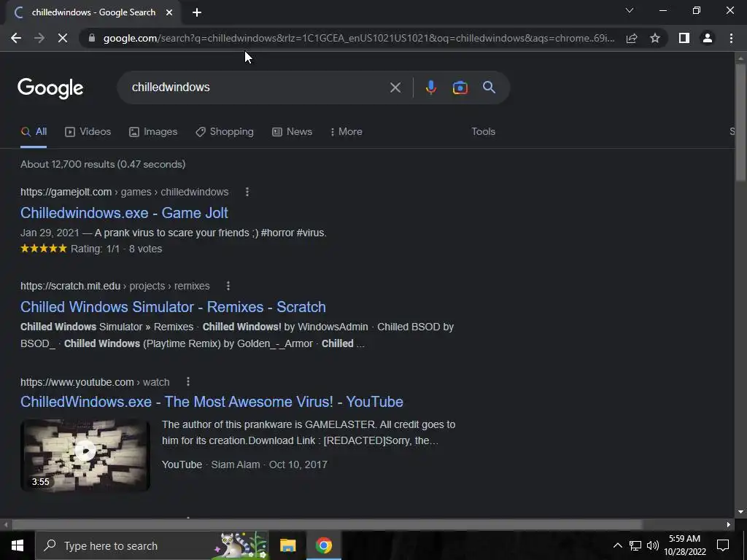Screen dimensions: 747x560
Task: Click the forward navigation arrow
Action: point(39,38)
